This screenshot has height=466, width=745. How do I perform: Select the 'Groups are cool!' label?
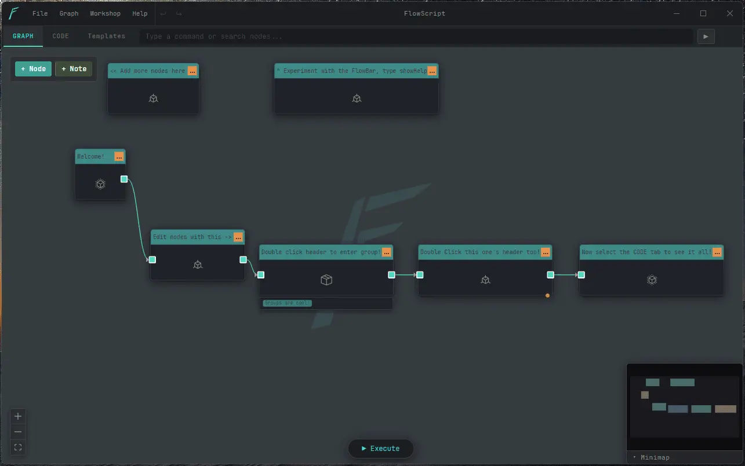coord(287,303)
